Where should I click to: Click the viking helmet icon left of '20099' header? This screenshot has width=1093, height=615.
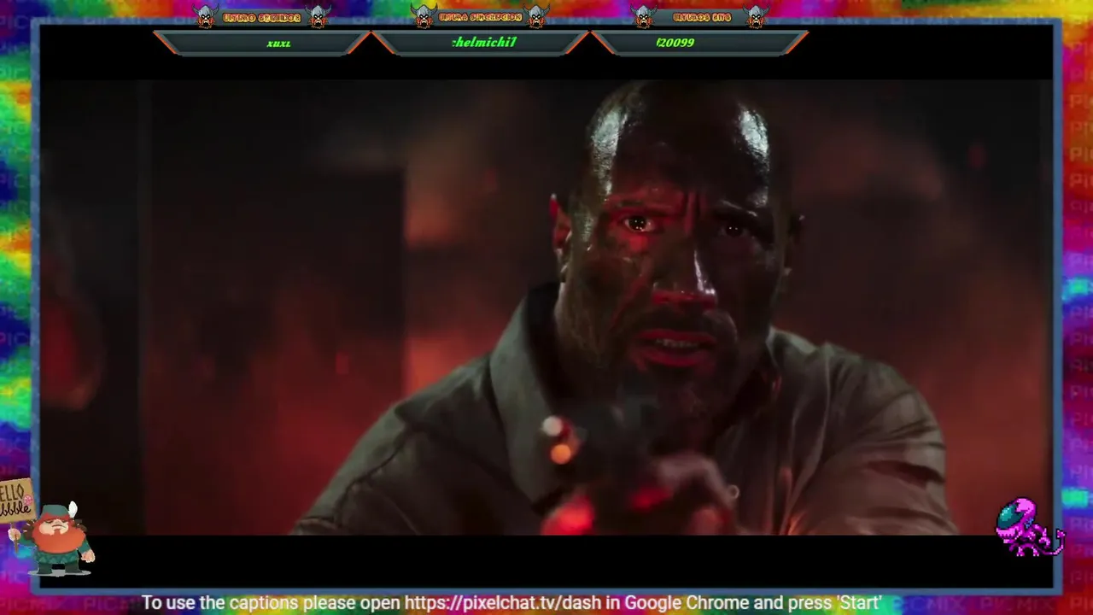point(643,16)
